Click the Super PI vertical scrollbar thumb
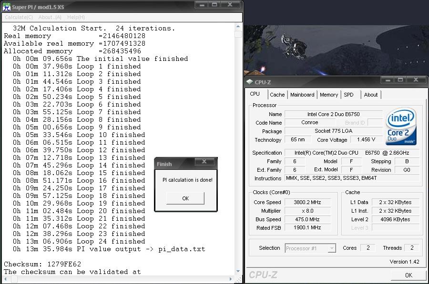 click(x=238, y=34)
